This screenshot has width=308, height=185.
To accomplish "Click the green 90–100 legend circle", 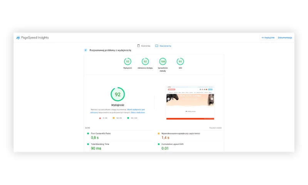I will [x=128, y=118].
